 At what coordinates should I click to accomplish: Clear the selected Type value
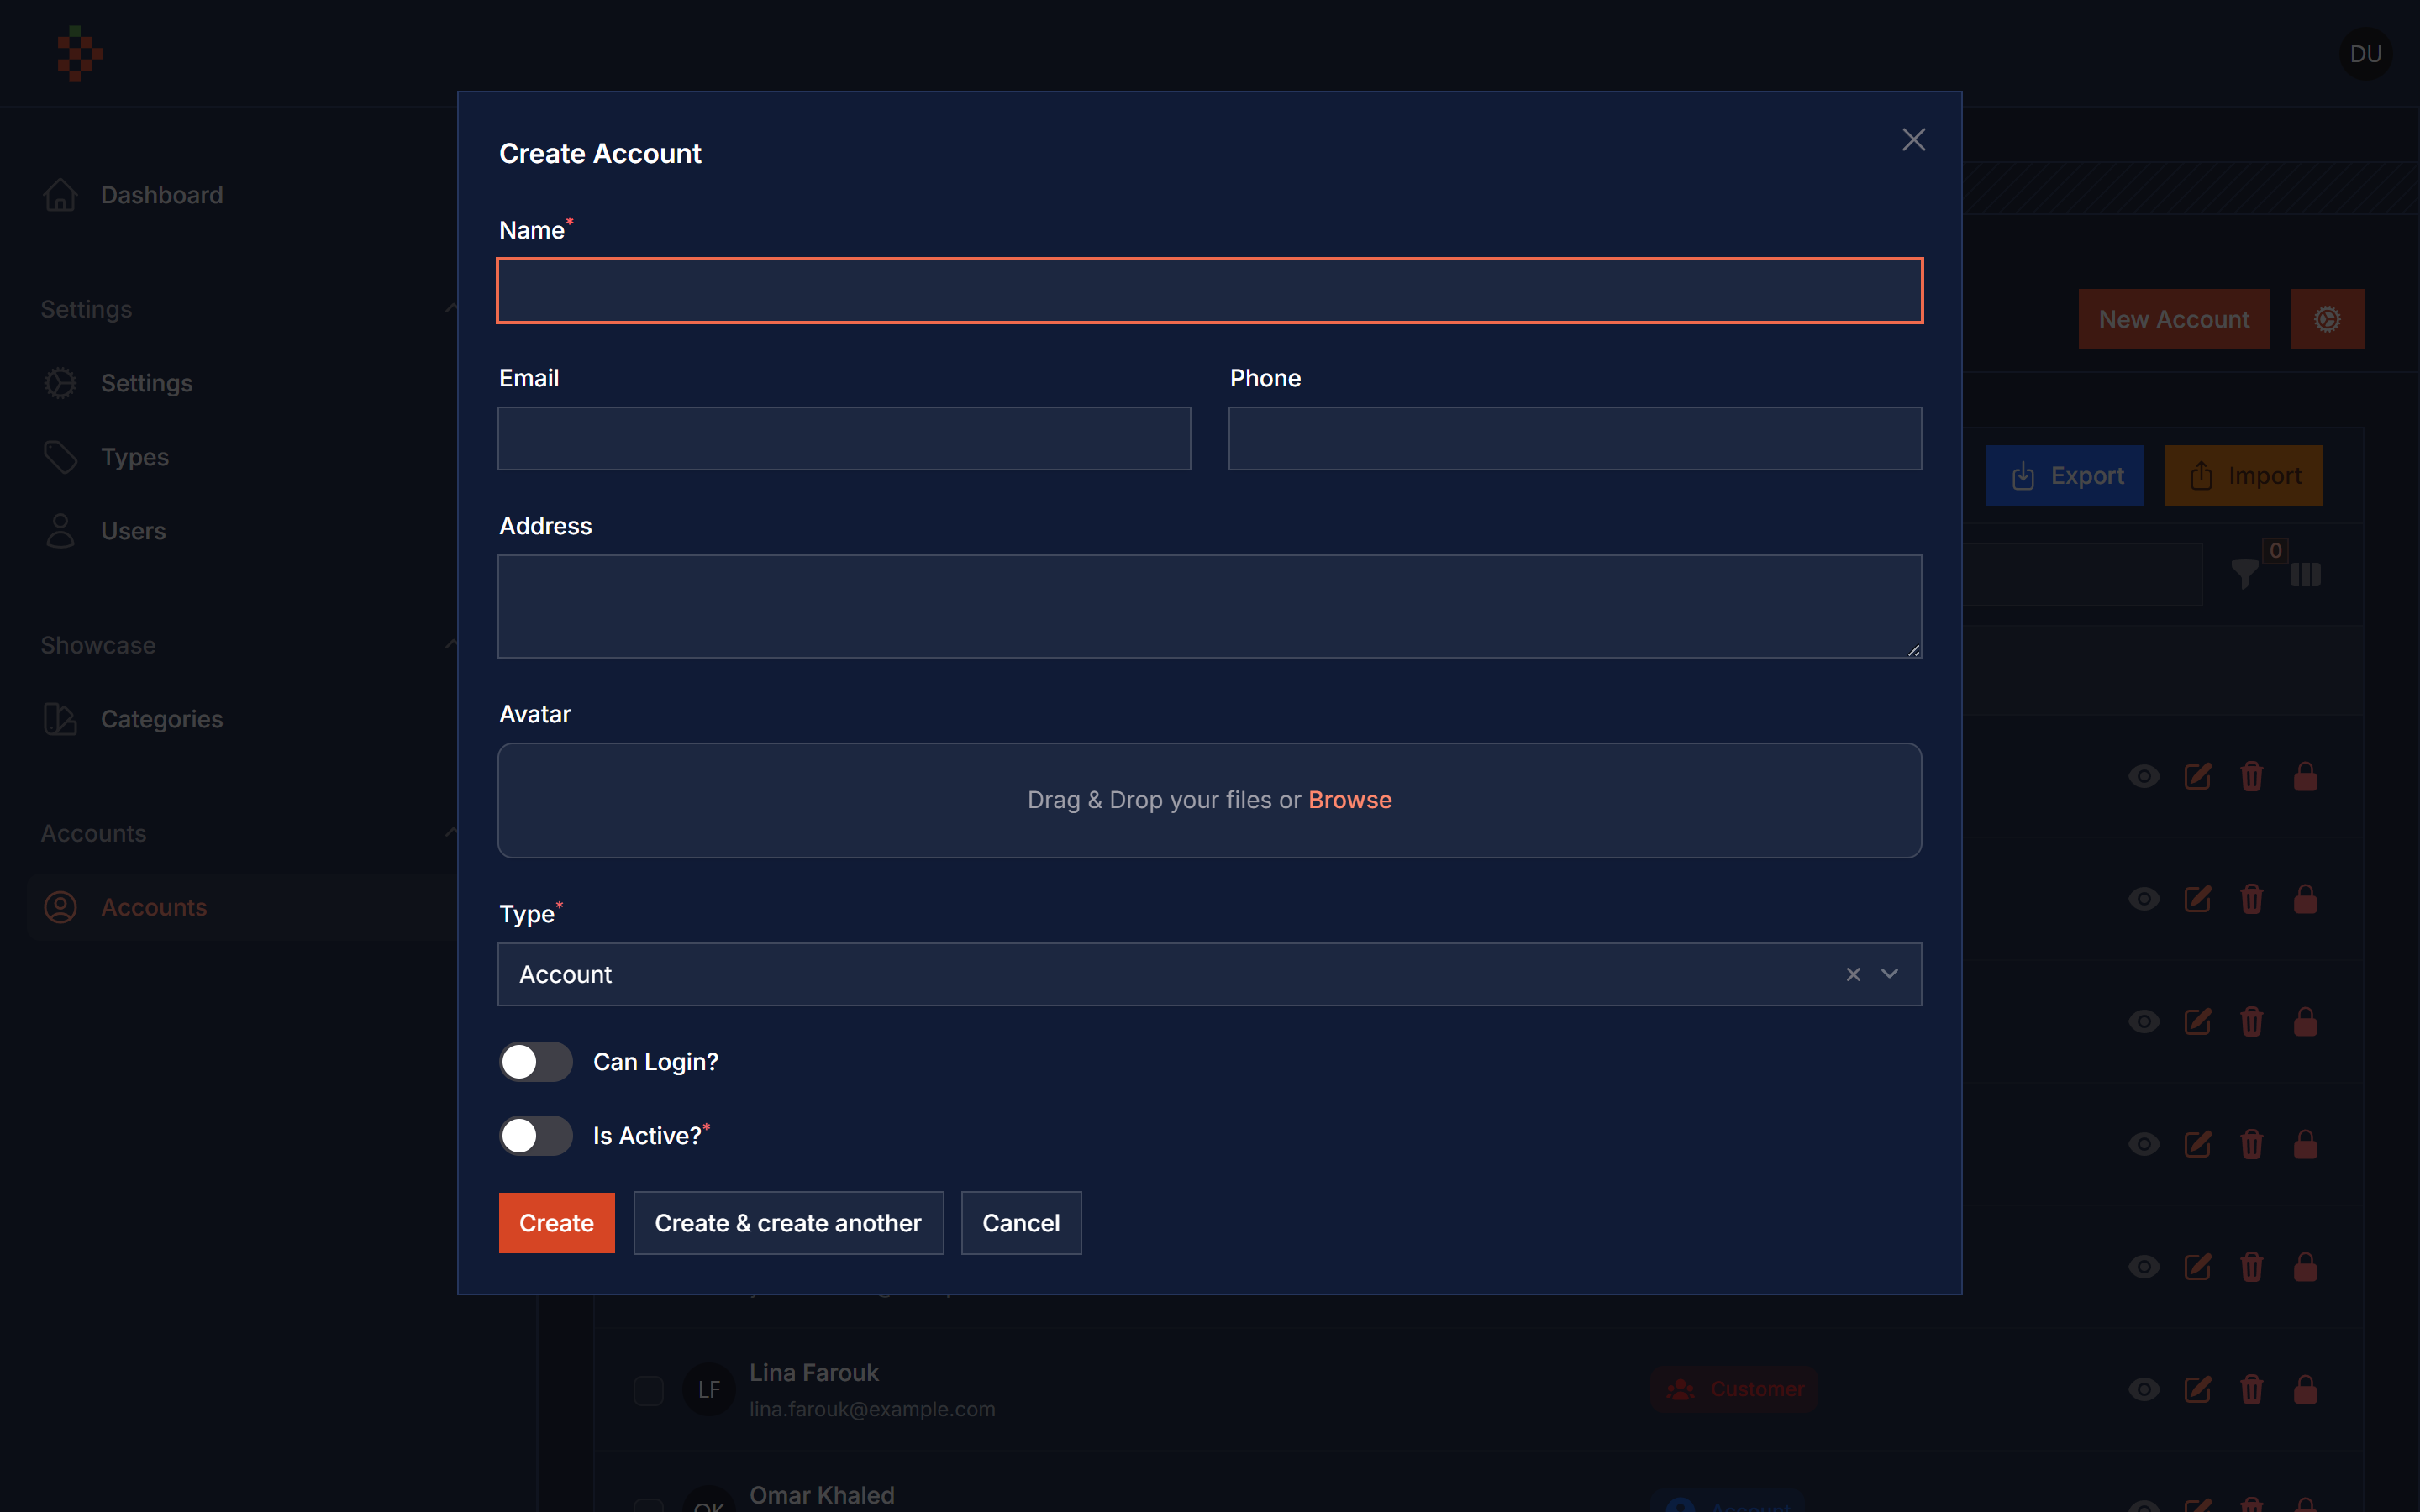[1853, 974]
